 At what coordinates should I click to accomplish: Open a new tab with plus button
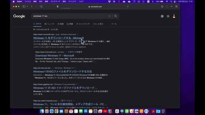pos(172,6)
